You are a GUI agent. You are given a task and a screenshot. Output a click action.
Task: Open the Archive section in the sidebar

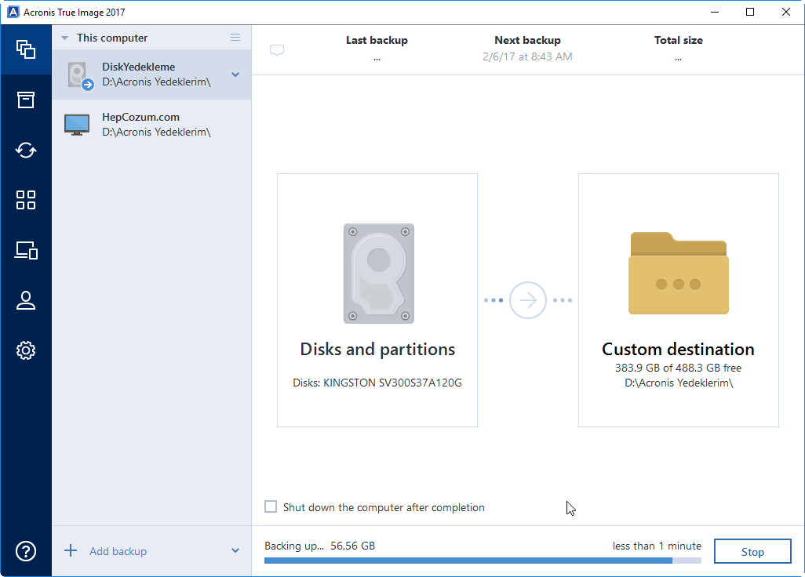tap(26, 100)
